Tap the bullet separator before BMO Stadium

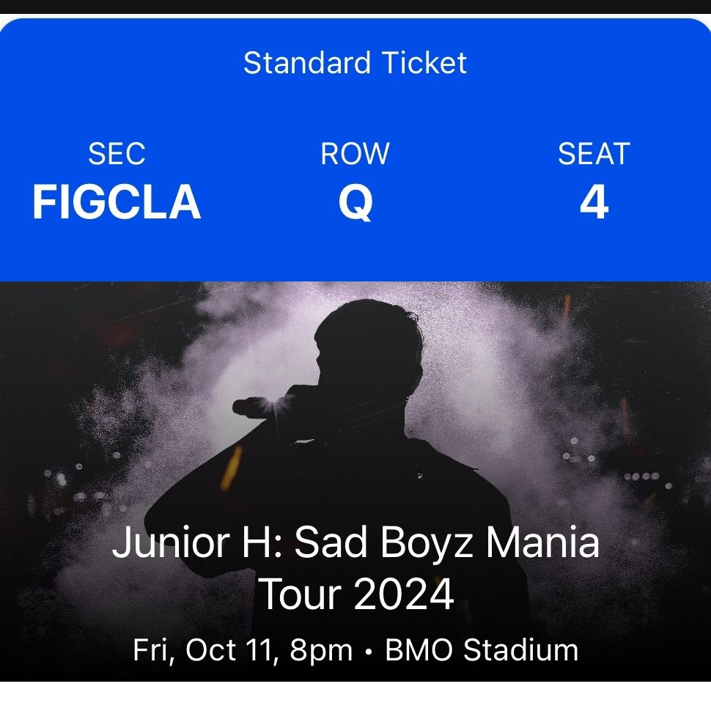368,652
